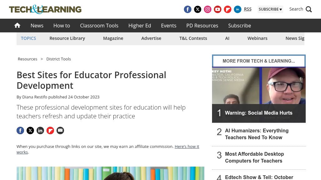The image size is (321, 180).
Task: Open the Classroom Tools menu
Action: coord(99,26)
